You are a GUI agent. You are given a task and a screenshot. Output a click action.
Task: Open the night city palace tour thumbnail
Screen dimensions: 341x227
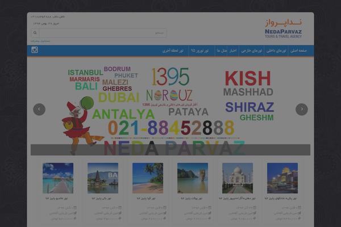coord(282,178)
